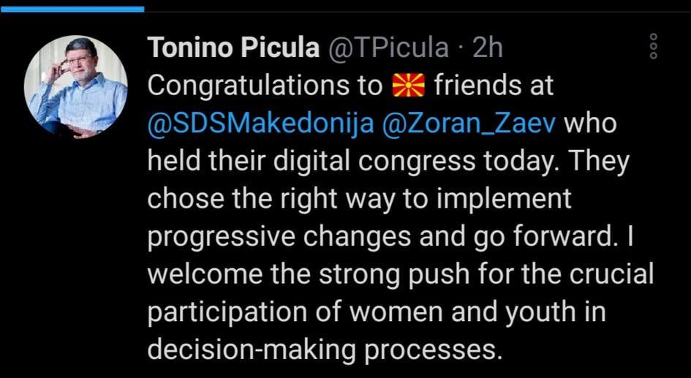This screenshot has width=691, height=378.
Task: Click the text chose the right way to implement
Action: click(x=359, y=200)
